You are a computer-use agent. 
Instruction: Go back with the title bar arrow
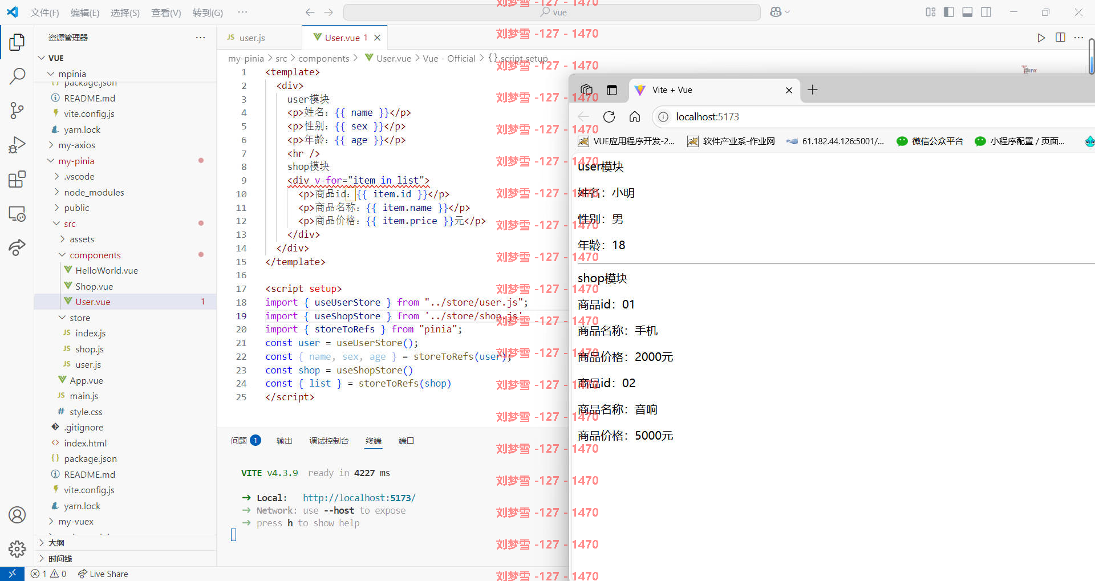pyautogui.click(x=310, y=12)
